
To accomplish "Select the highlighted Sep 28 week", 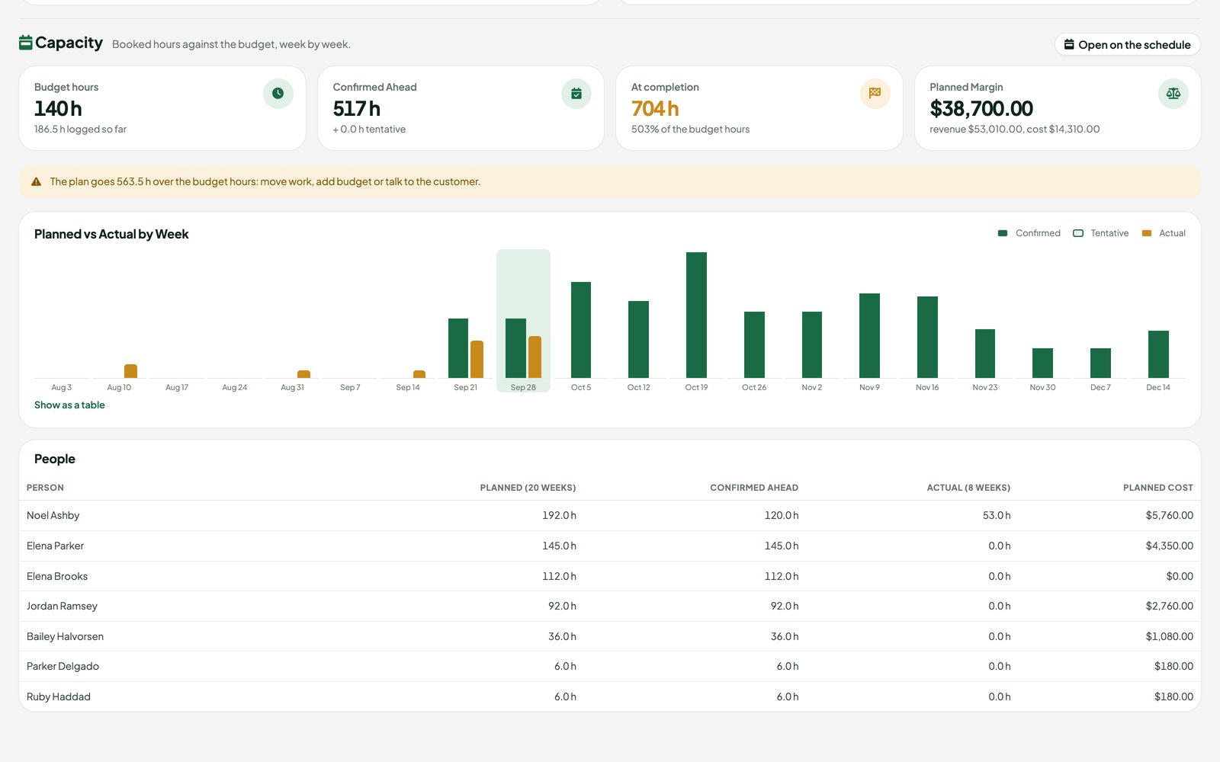I will (x=523, y=321).
